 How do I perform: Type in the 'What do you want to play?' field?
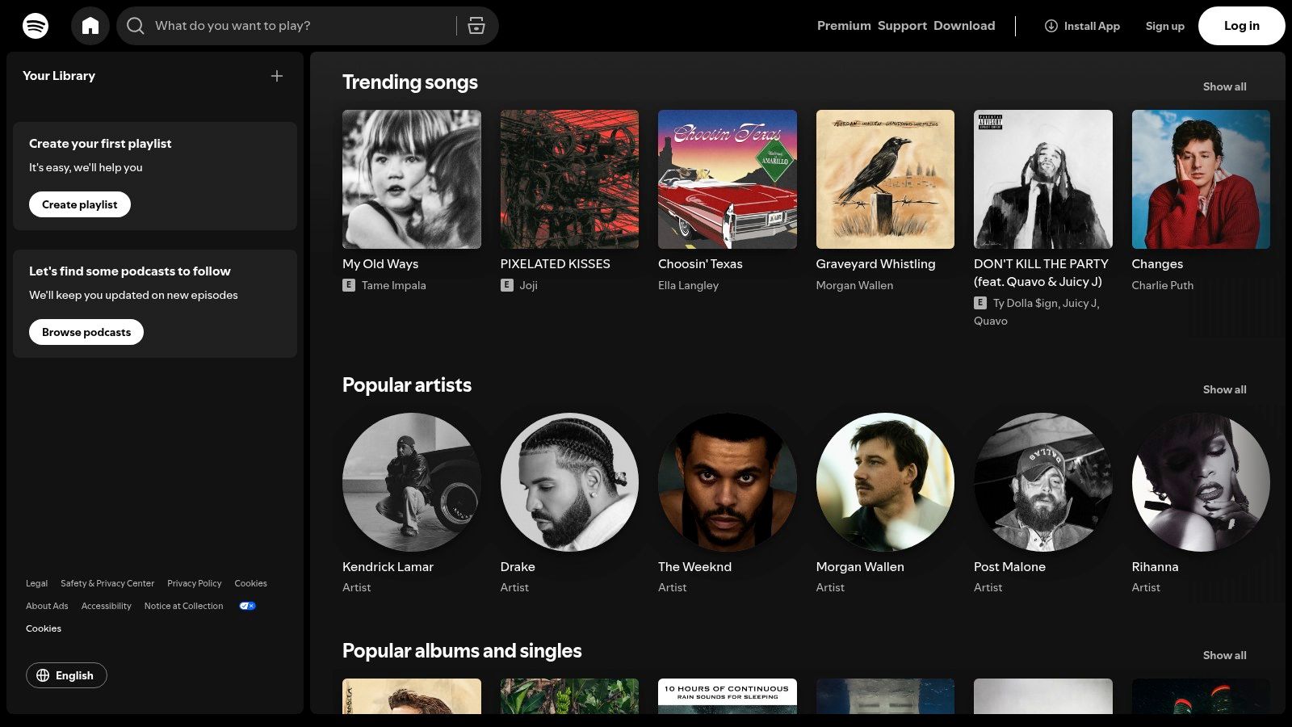click(x=299, y=26)
